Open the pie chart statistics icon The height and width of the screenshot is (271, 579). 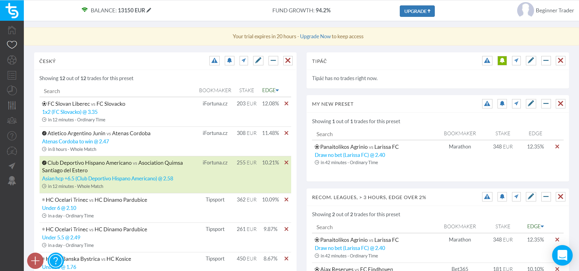pos(12,90)
